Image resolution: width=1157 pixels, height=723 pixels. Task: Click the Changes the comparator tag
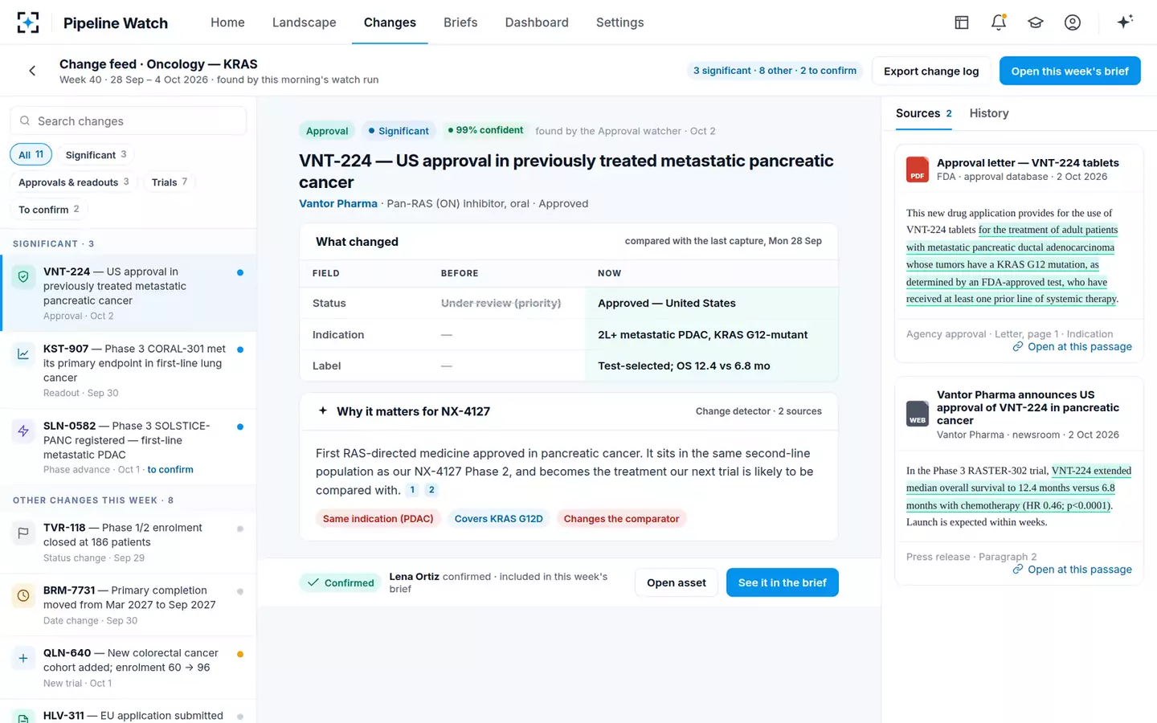point(621,519)
